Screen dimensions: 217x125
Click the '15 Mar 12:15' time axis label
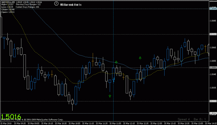coord(129,123)
